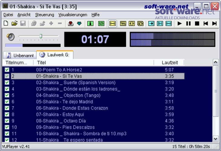
Task: Click the '15 Titel : 0h 58m 20s' status text
Action: click(x=191, y=146)
